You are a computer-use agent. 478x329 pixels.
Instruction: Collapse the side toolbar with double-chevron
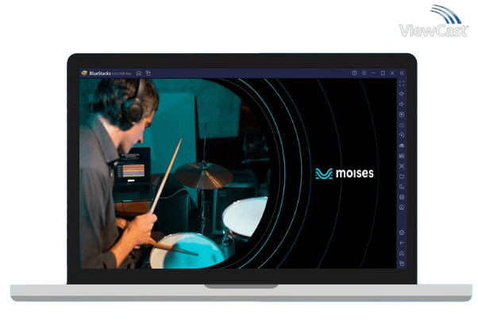[402, 73]
